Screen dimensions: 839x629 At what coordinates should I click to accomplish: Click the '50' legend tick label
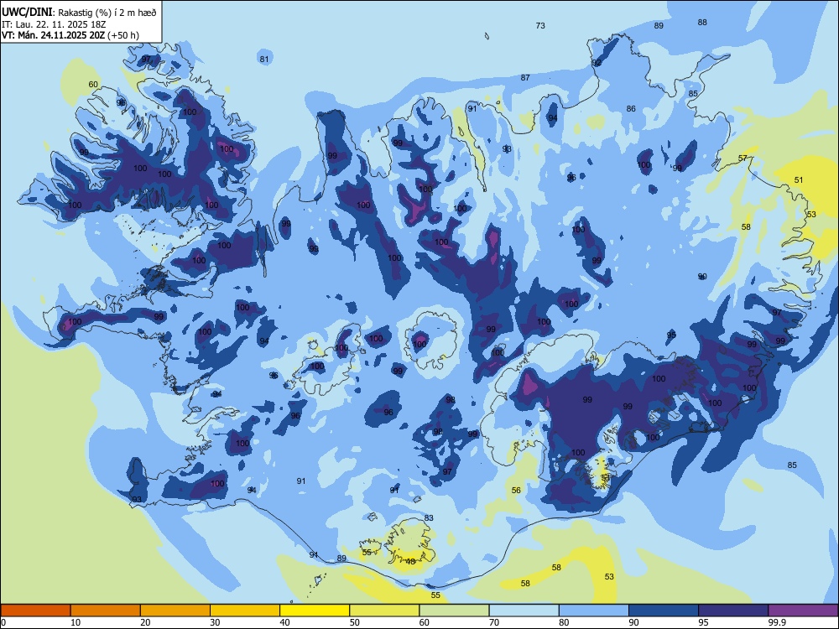click(354, 622)
